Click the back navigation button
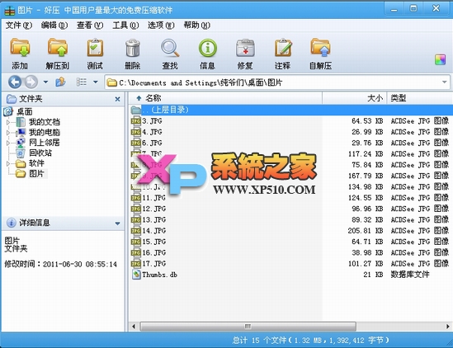The height and width of the screenshot is (348, 453). pyautogui.click(x=15, y=82)
